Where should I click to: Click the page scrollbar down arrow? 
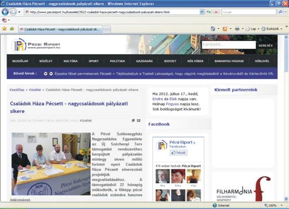pos(286,199)
